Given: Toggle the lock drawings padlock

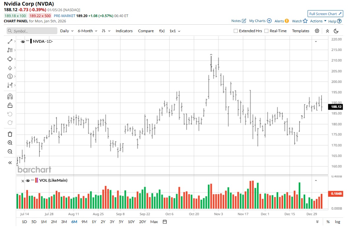Looking at the screenshot, I should (10, 105).
